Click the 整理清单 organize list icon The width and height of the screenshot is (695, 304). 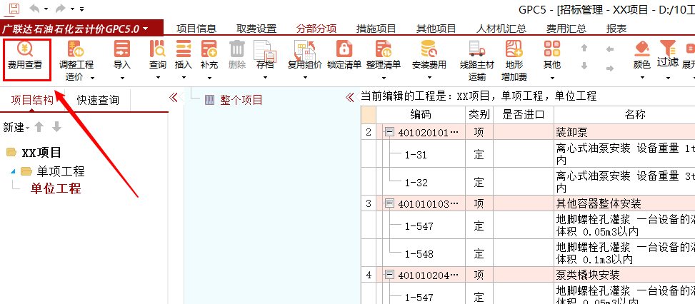coord(384,49)
